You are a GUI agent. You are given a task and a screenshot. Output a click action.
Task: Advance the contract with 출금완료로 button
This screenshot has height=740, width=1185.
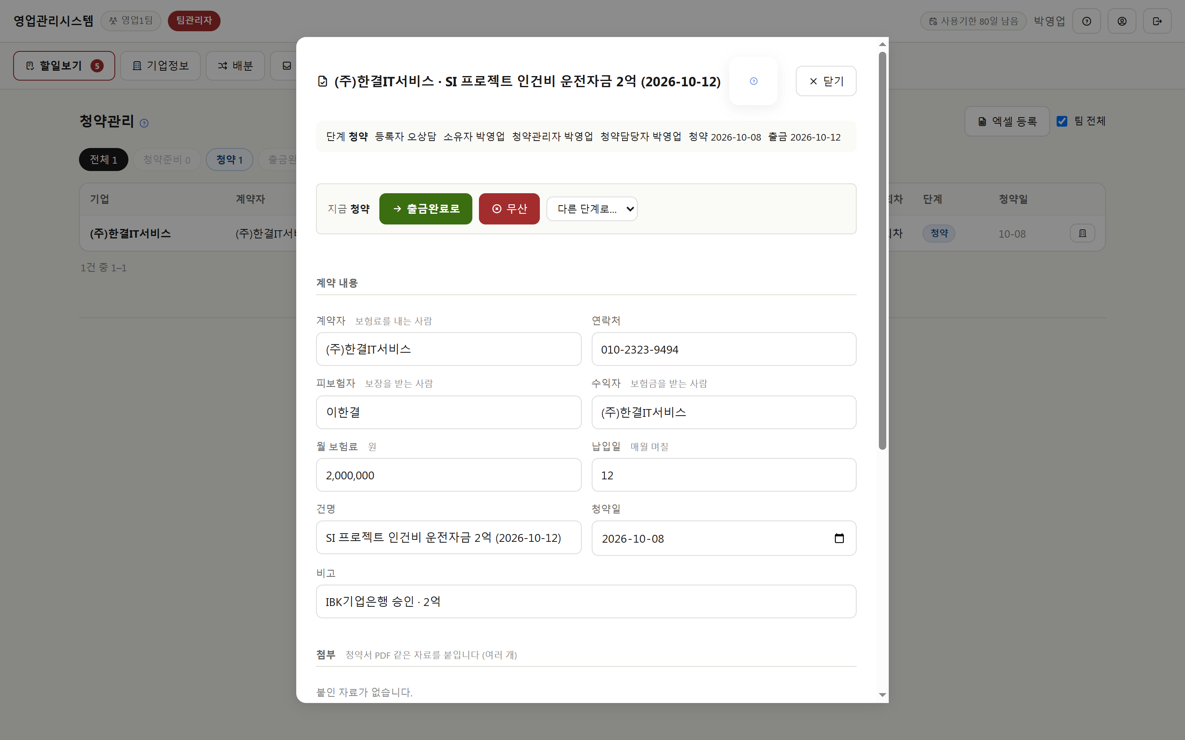point(425,209)
